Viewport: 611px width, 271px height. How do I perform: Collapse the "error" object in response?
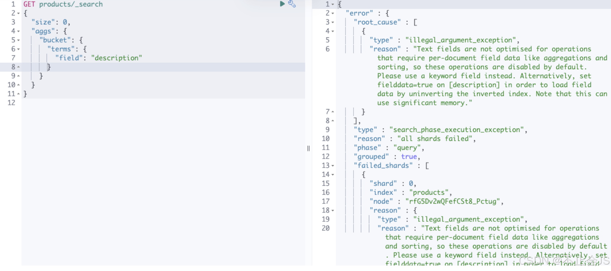coord(333,13)
